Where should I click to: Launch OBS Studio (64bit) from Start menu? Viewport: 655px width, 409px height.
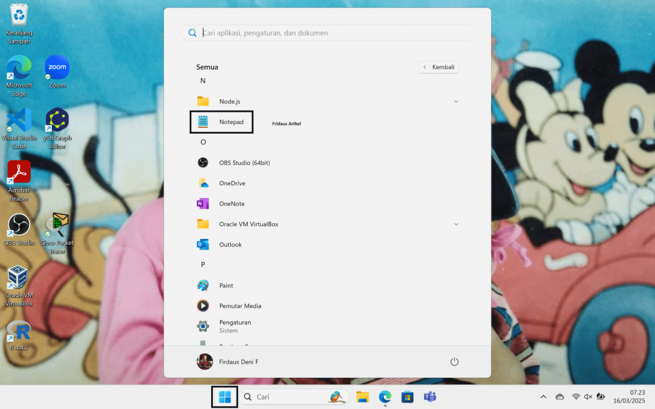(x=244, y=163)
